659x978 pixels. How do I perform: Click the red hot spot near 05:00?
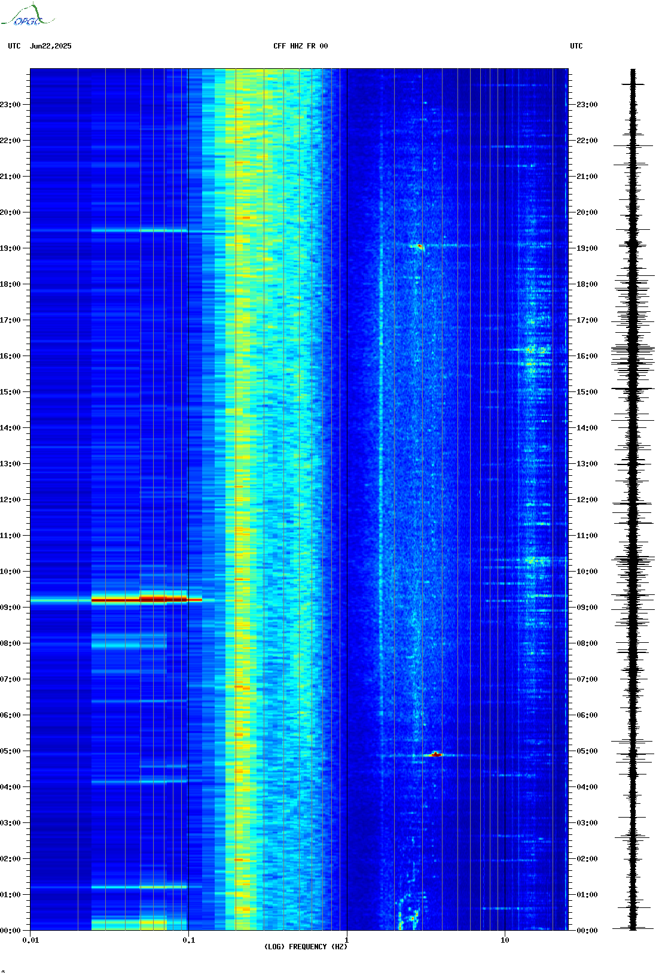[x=436, y=754]
